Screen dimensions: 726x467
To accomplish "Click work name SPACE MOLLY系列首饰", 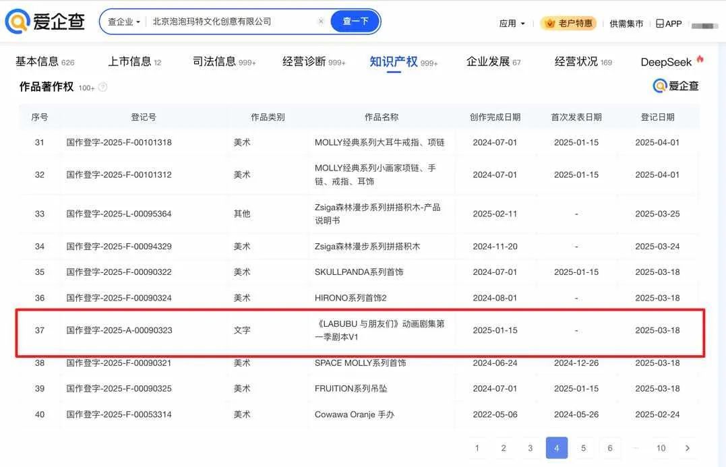I will pyautogui.click(x=360, y=363).
